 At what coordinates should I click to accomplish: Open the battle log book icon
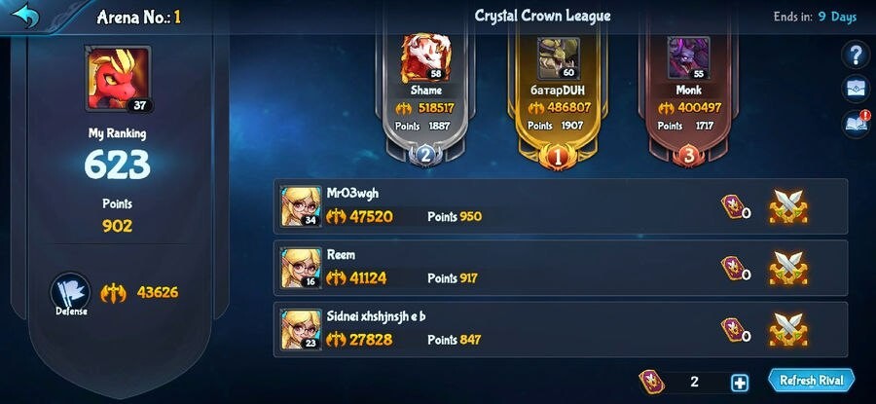856,124
